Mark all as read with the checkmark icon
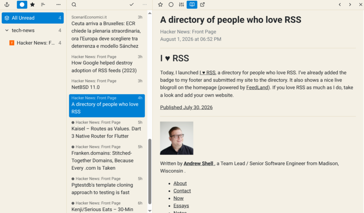The image size is (364, 213). click(132, 5)
